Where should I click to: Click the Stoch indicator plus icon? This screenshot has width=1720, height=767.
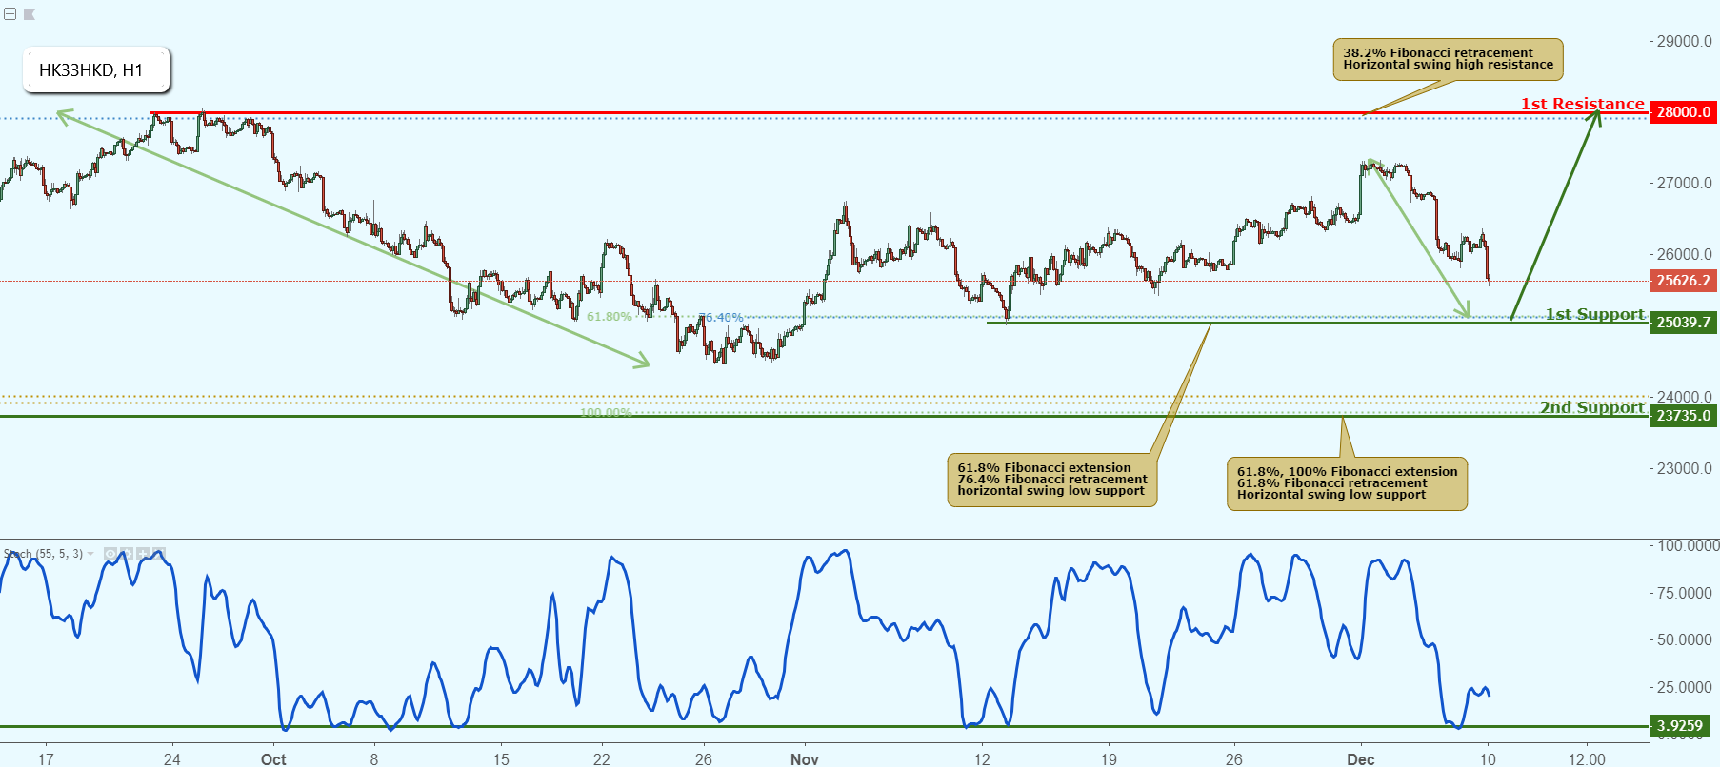pos(143,554)
